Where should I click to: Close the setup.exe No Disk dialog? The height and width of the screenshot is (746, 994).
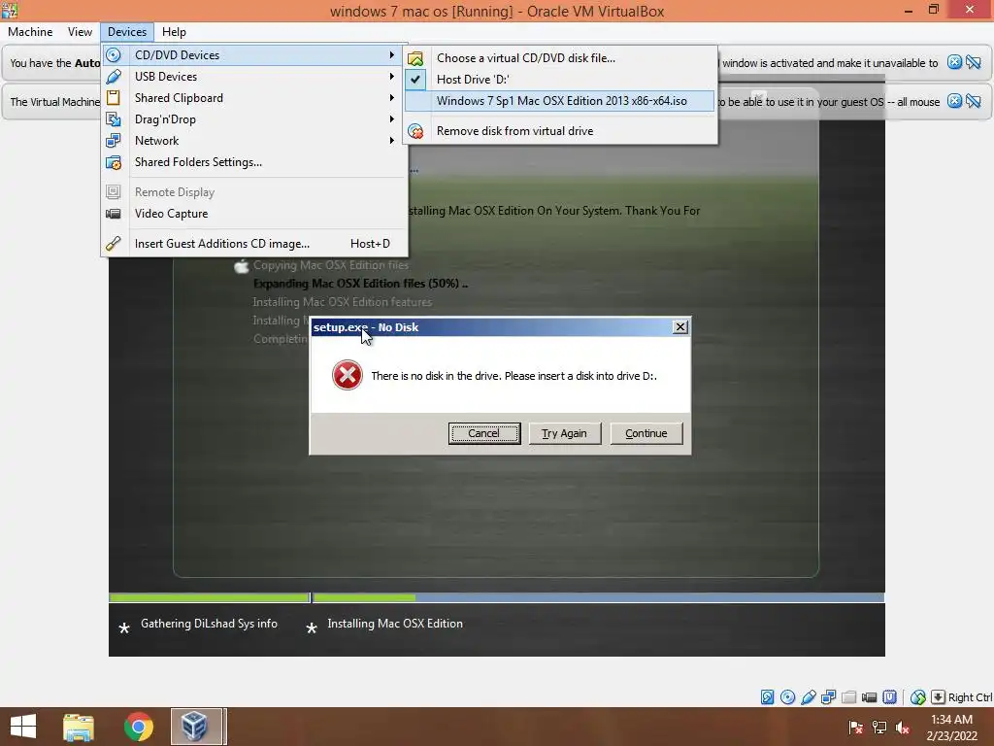tap(680, 326)
